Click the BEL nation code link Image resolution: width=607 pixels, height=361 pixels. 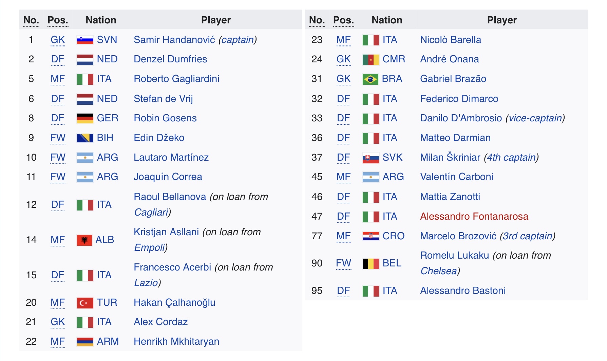tap(392, 263)
